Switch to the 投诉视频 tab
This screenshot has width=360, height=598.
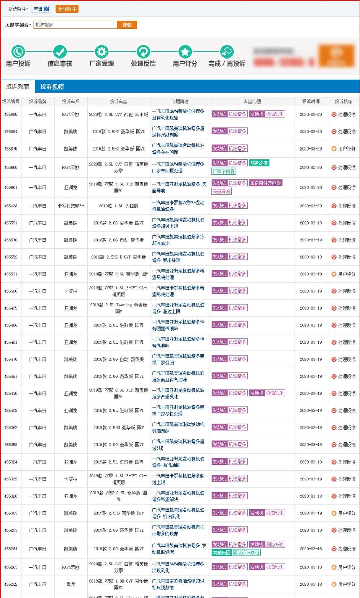tap(52, 87)
